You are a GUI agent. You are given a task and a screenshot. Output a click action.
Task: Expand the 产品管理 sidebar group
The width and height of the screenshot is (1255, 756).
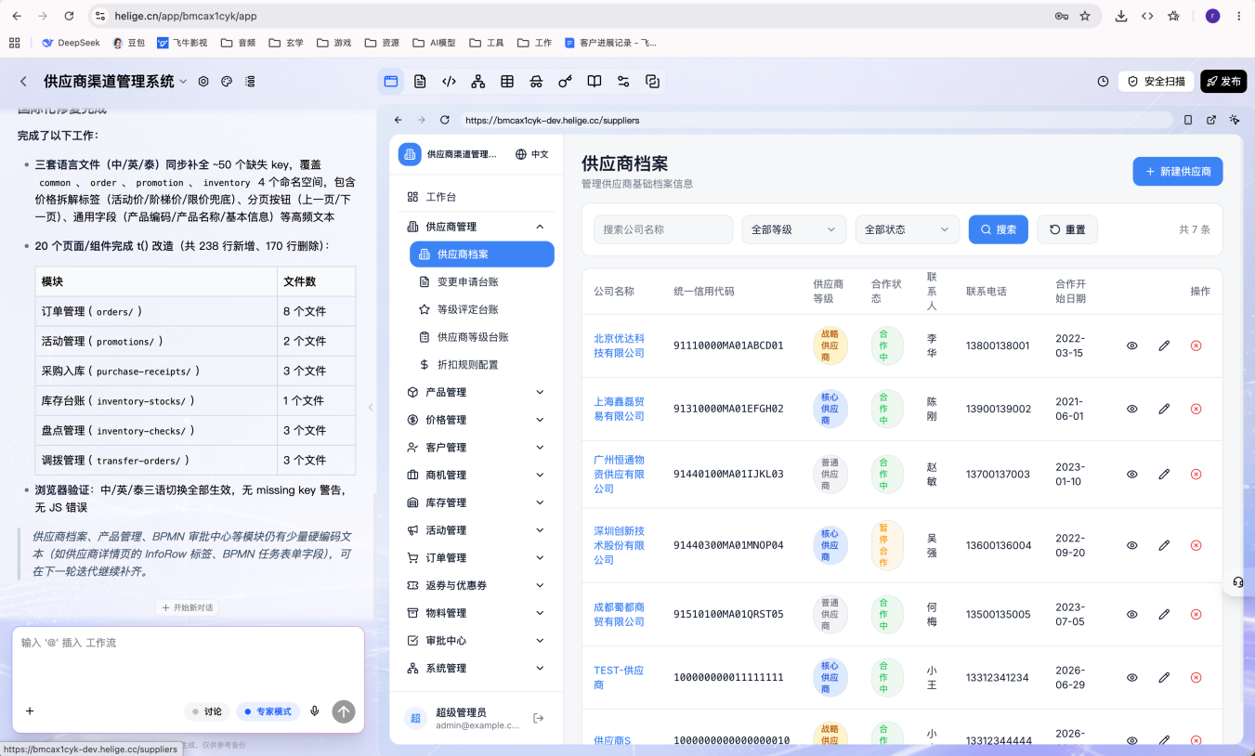[x=476, y=392]
